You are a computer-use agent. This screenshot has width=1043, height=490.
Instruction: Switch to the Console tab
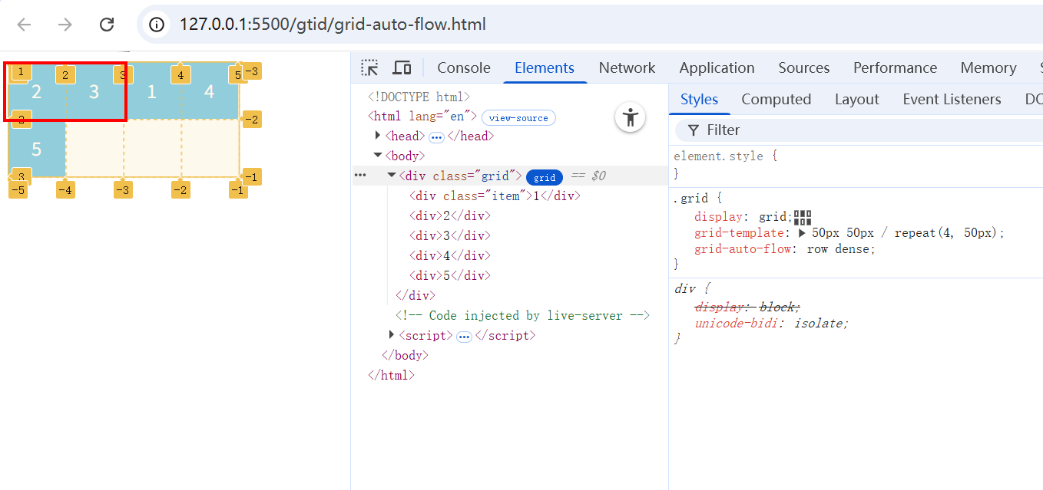pyautogui.click(x=464, y=67)
